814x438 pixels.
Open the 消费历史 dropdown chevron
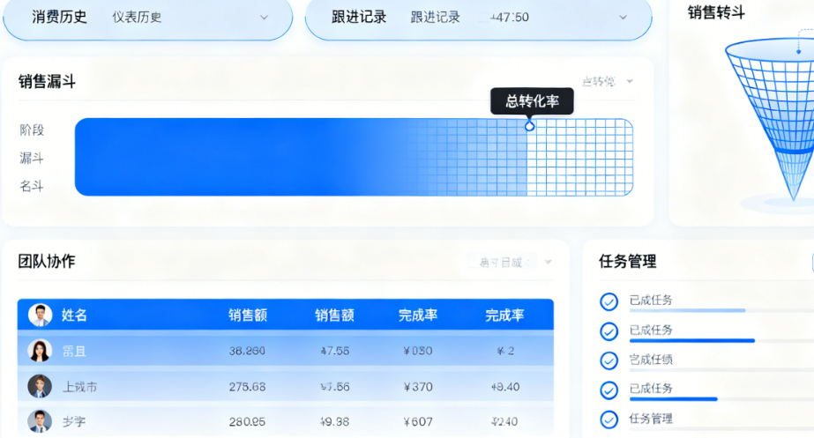tap(264, 18)
